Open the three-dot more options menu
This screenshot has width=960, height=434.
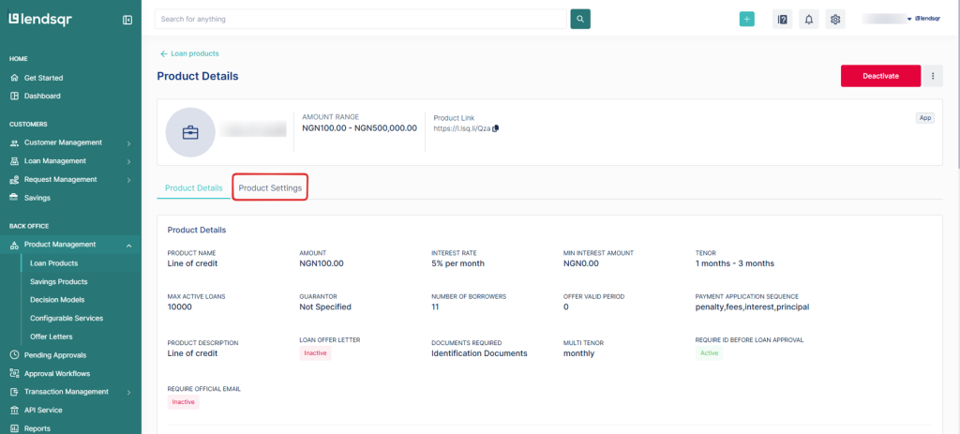pyautogui.click(x=933, y=76)
